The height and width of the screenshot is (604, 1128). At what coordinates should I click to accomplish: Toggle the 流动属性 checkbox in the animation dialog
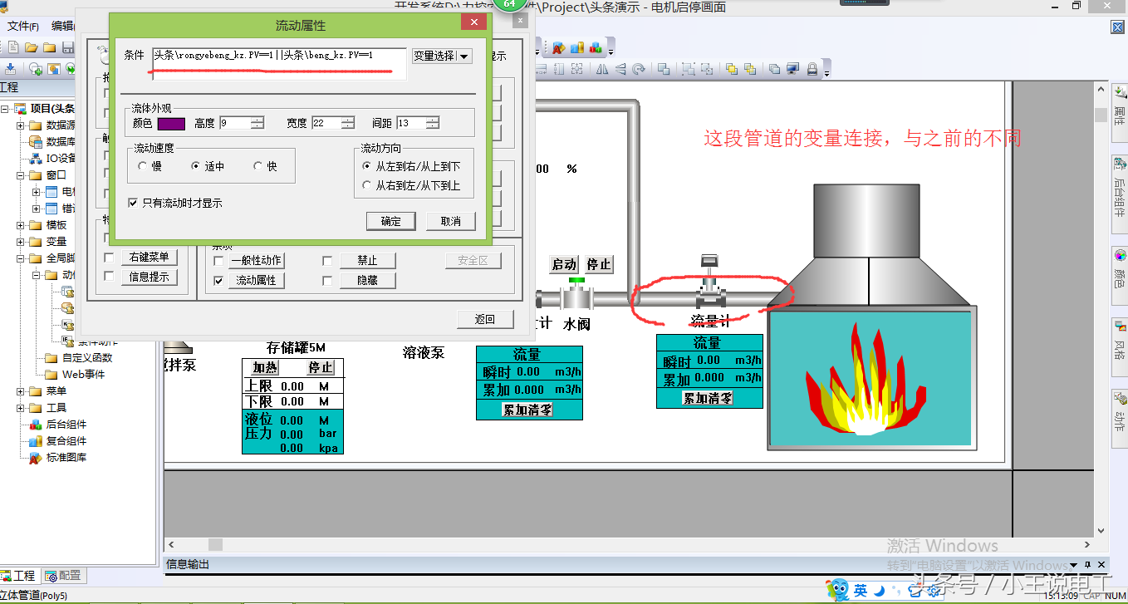pos(219,281)
